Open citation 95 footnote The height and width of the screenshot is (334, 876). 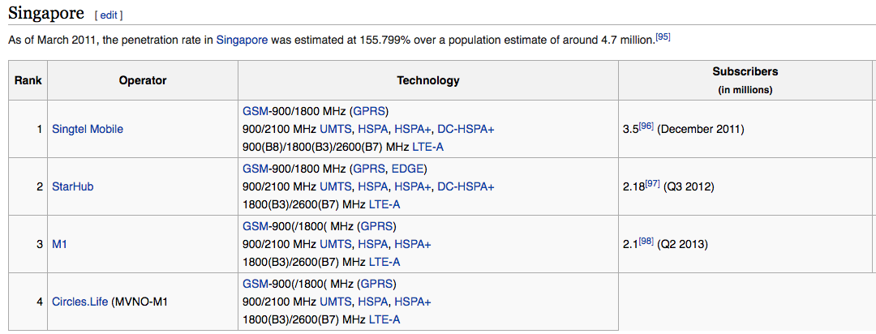pyautogui.click(x=663, y=36)
